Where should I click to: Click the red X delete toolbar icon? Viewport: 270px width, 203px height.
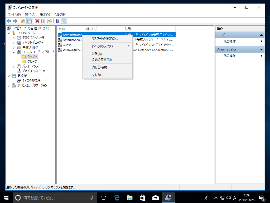pyautogui.click(x=37, y=21)
